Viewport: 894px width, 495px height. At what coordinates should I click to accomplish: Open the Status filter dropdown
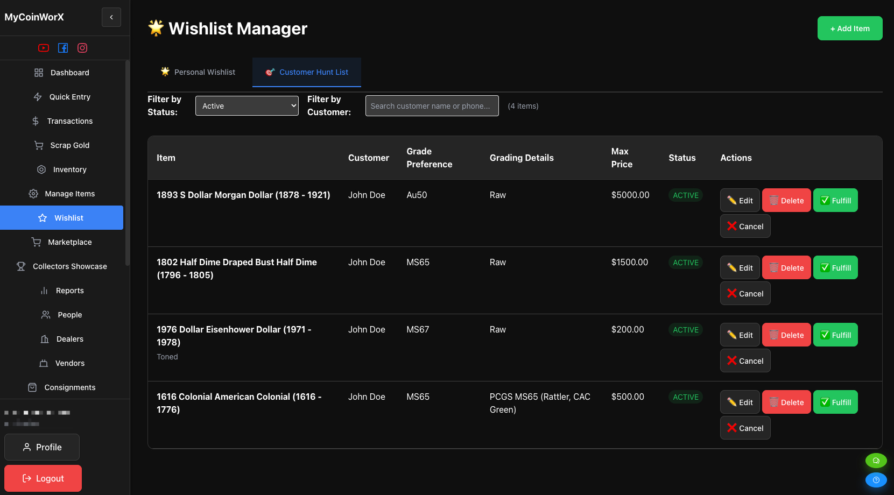coord(247,105)
